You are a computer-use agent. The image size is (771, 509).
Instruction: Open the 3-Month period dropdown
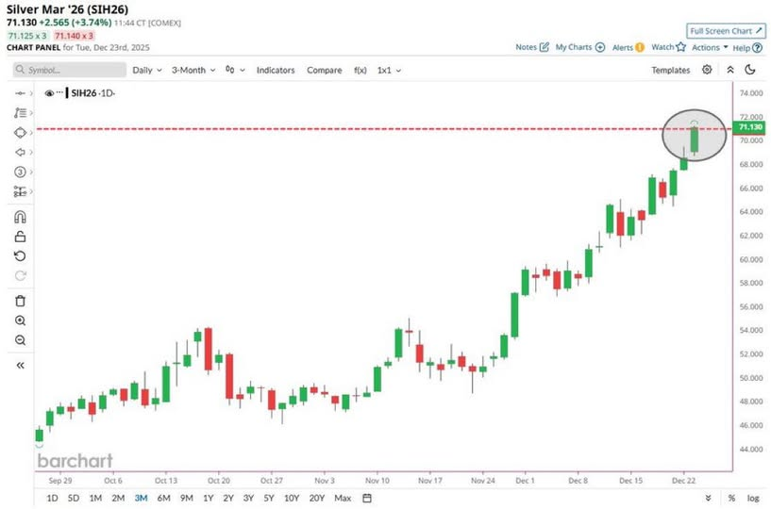[193, 70]
